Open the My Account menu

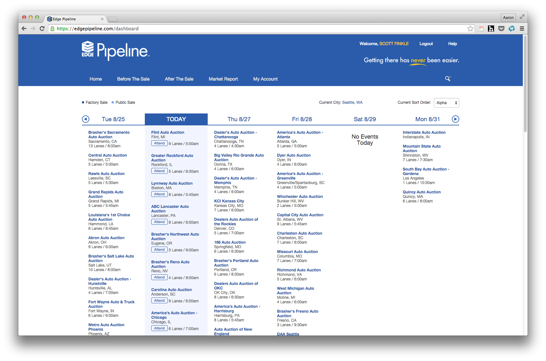tap(265, 79)
